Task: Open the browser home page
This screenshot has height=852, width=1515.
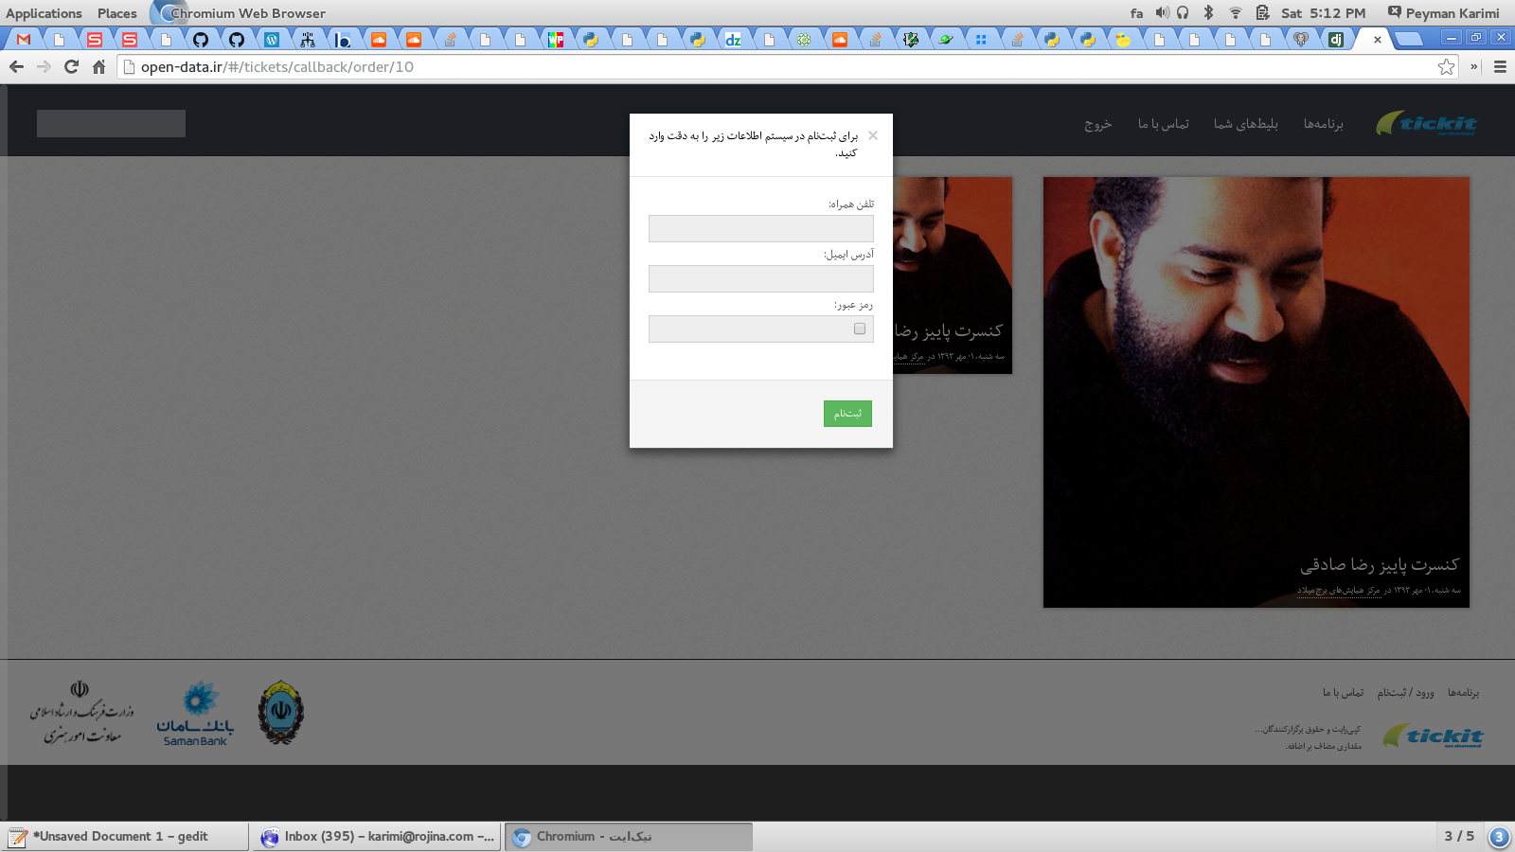Action: (98, 67)
